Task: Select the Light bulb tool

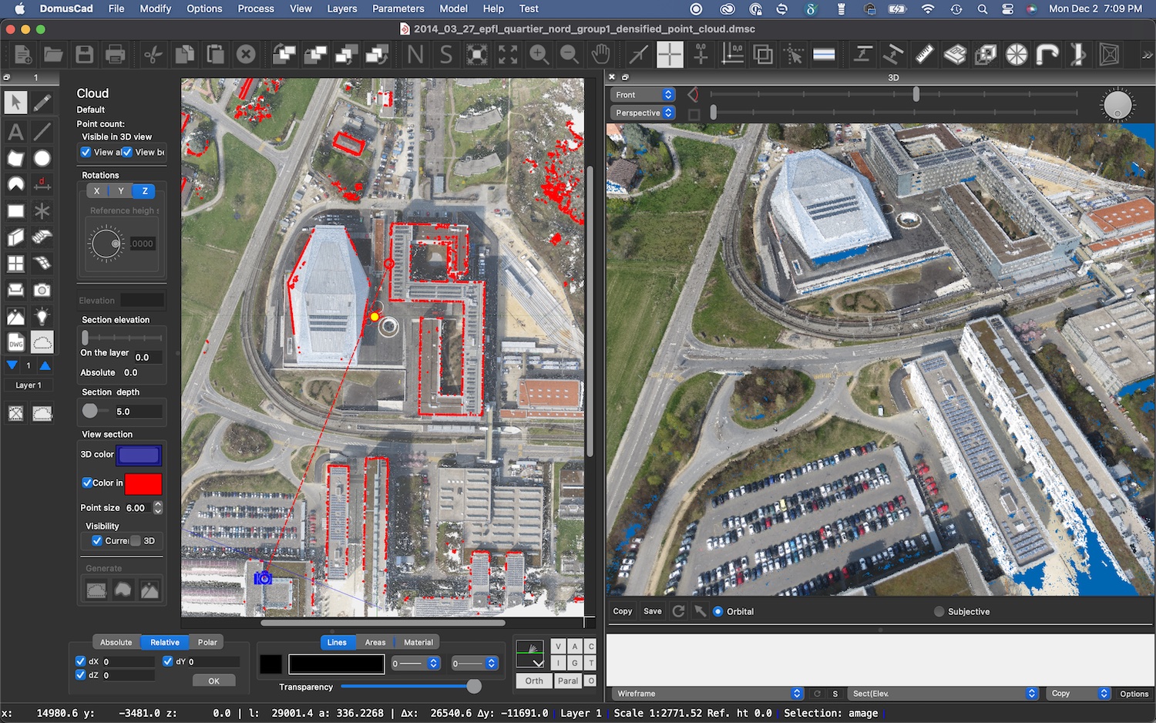Action: [x=42, y=316]
